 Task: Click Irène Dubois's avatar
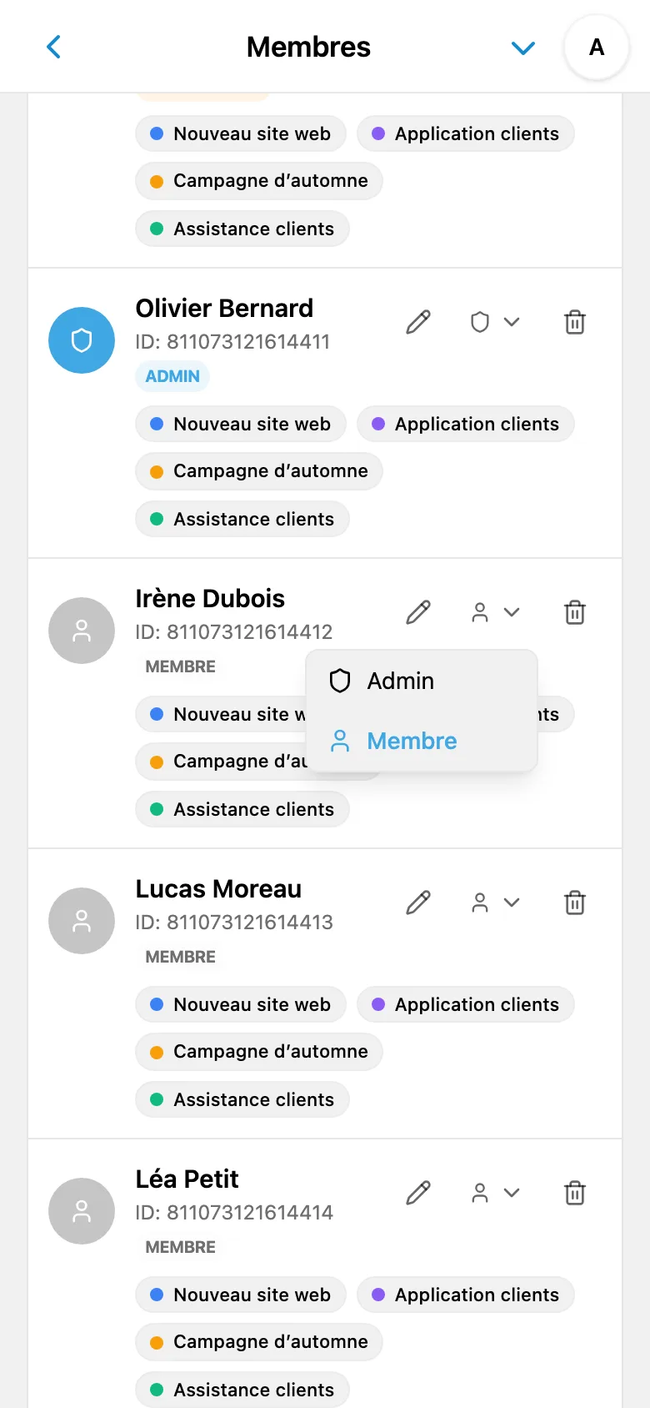(82, 631)
